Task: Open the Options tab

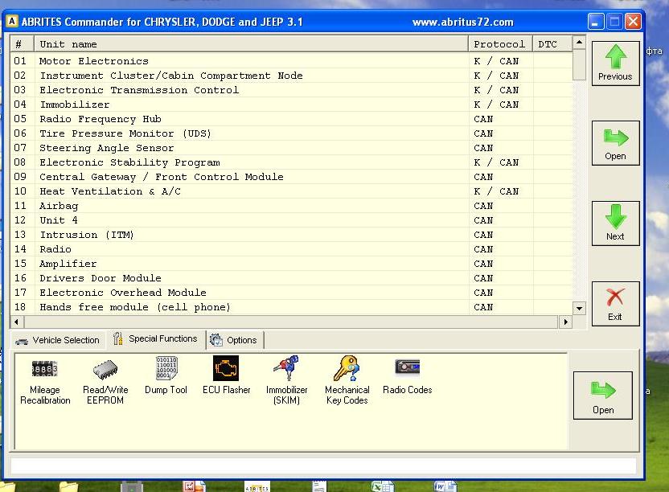Action: coord(234,340)
